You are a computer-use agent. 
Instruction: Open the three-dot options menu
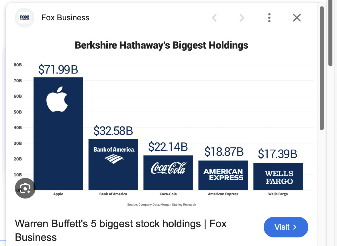tap(269, 17)
